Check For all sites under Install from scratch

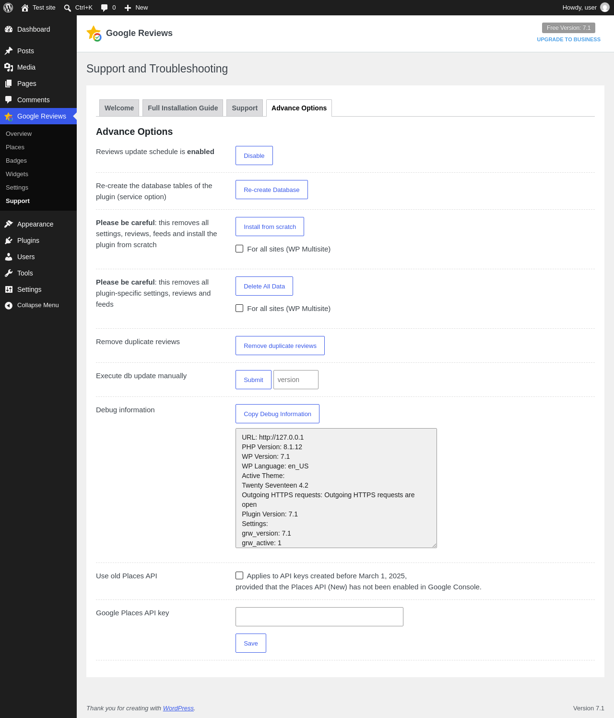(239, 249)
